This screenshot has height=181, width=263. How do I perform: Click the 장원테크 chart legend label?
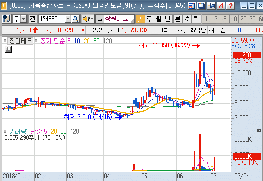click(x=20, y=41)
